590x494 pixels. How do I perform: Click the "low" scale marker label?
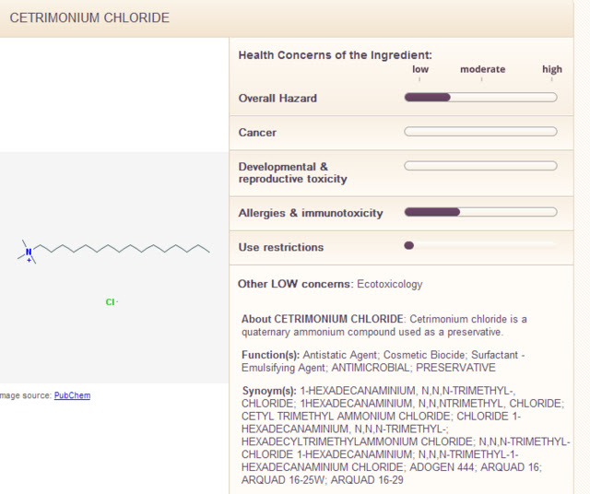(419, 69)
